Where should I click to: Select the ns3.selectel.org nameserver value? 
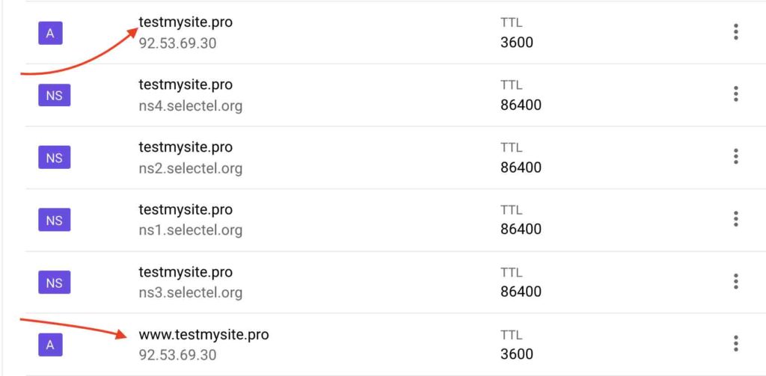tap(191, 293)
